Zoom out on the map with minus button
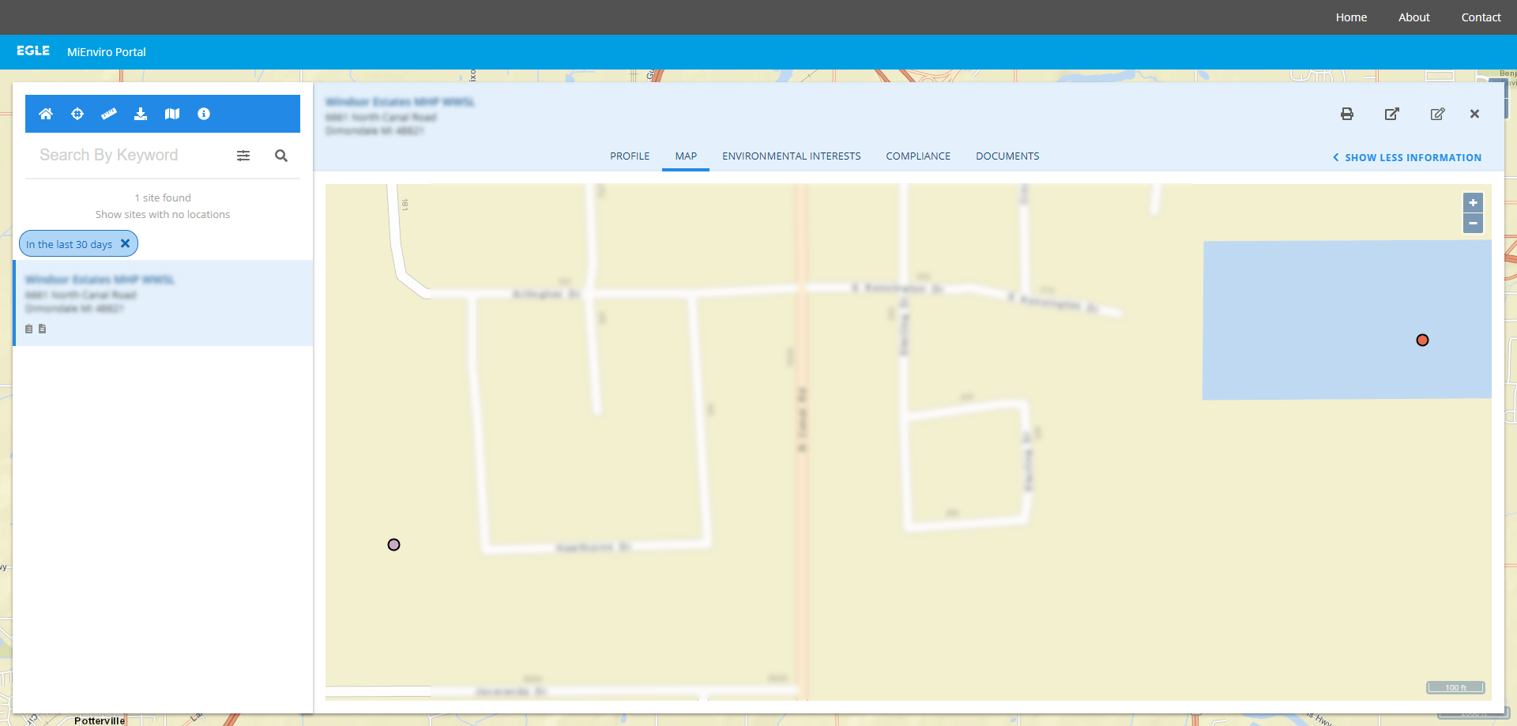Viewport: 1517px width, 726px height. coord(1473,224)
